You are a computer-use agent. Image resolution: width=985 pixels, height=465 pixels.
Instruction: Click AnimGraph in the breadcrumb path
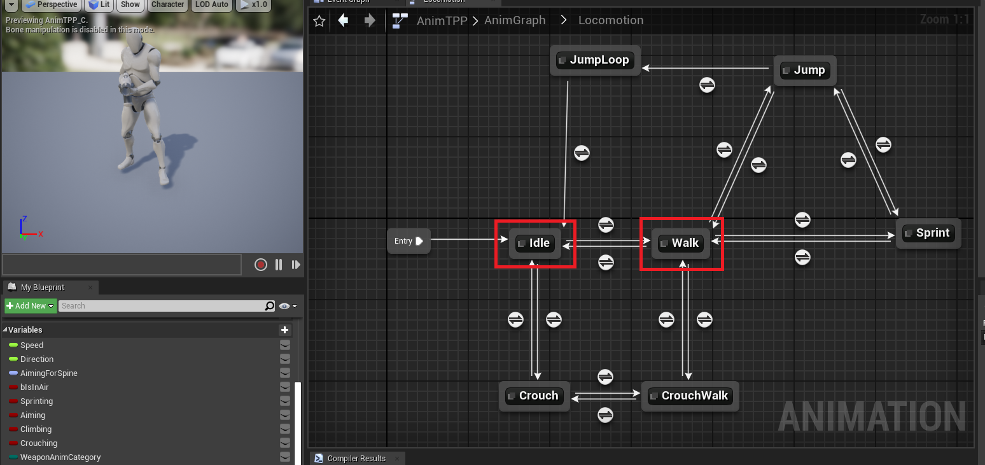click(515, 20)
